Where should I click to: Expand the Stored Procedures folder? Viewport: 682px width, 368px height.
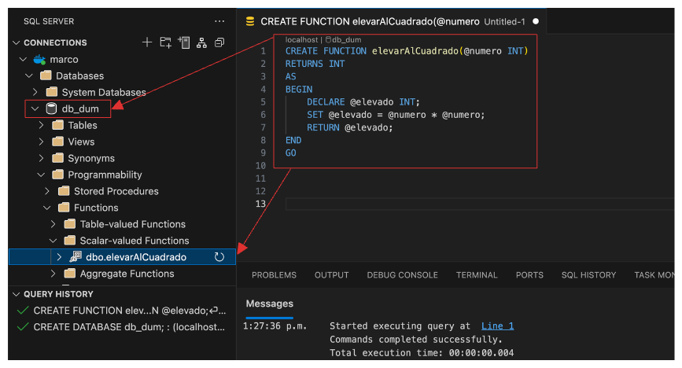click(48, 191)
